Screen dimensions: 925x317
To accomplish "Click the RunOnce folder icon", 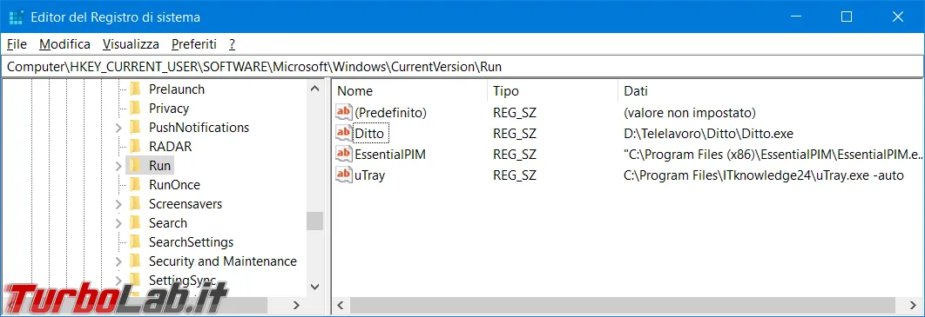I will pyautogui.click(x=136, y=185).
